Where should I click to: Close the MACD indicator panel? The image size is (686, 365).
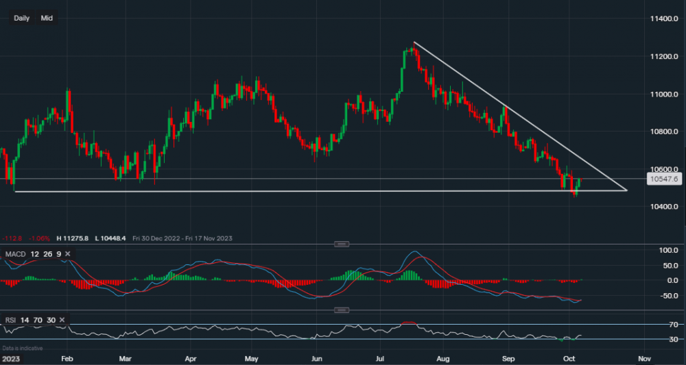click(69, 254)
